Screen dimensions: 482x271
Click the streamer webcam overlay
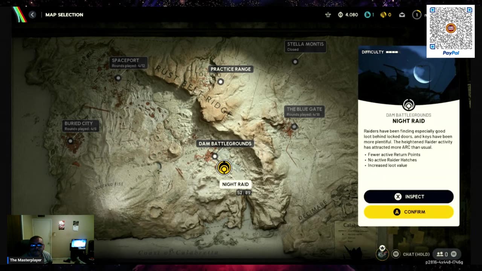click(51, 239)
